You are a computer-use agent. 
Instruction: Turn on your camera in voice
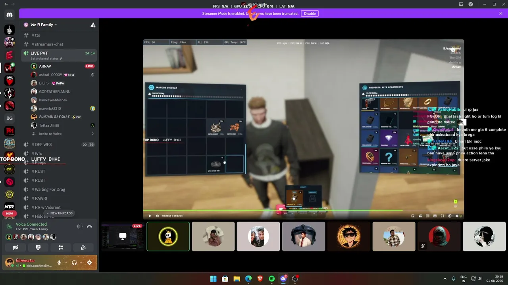pos(15,247)
